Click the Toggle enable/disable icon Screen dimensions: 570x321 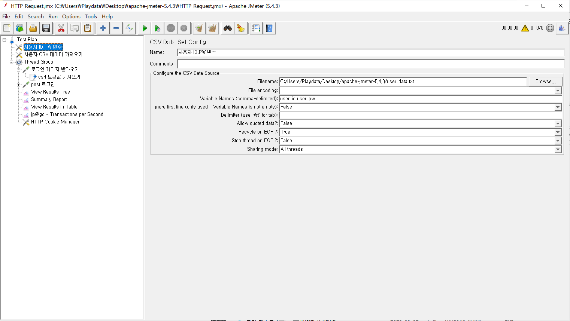[x=129, y=28]
